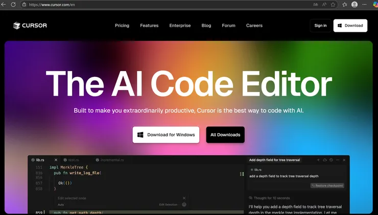
Task: Click the browser address bar URL
Action: pyautogui.click(x=52, y=5)
